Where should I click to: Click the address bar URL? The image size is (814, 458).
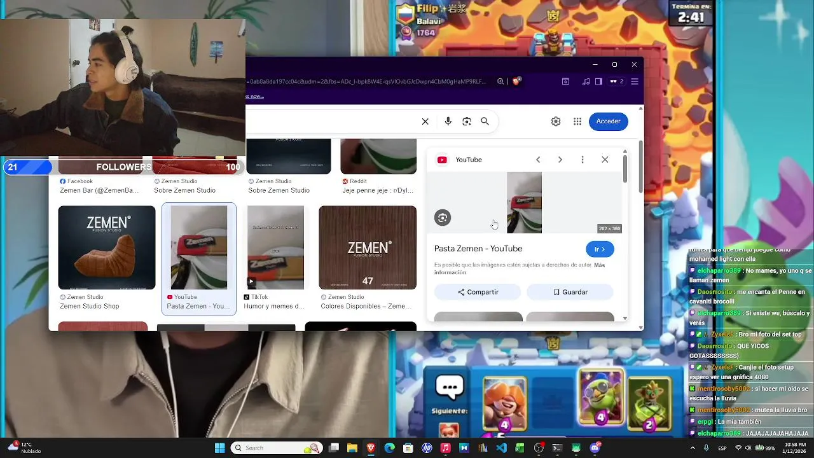pyautogui.click(x=367, y=81)
